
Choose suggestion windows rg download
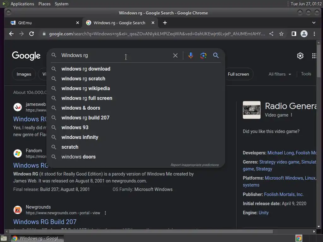point(136,69)
